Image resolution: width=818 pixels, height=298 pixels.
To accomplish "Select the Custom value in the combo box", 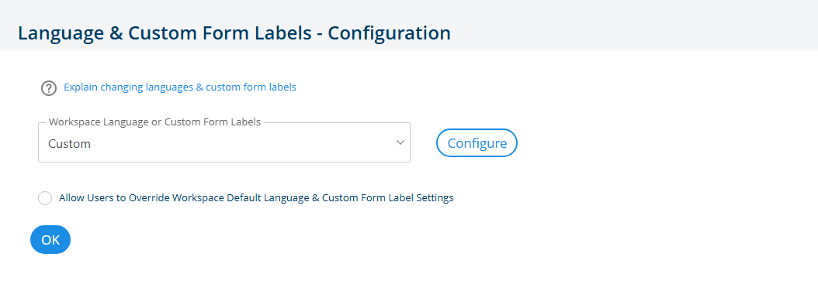I will (69, 144).
